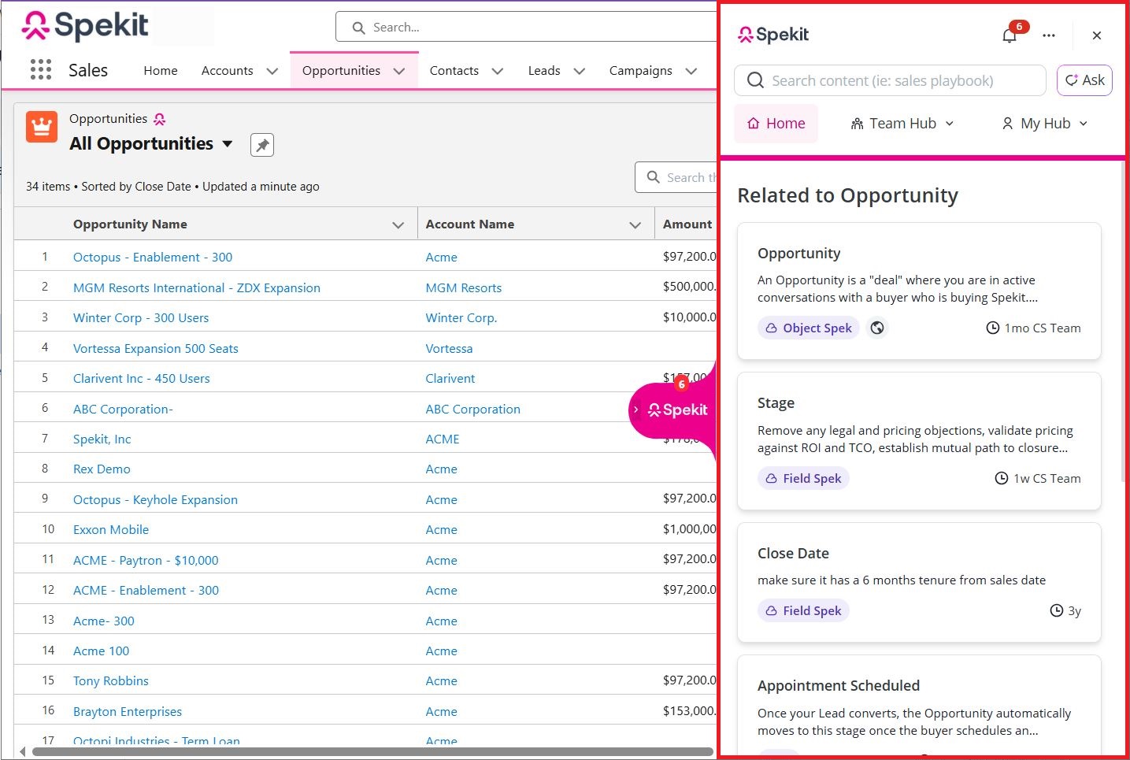
Task: Expand the Accounts tab chevron
Action: coord(272,71)
